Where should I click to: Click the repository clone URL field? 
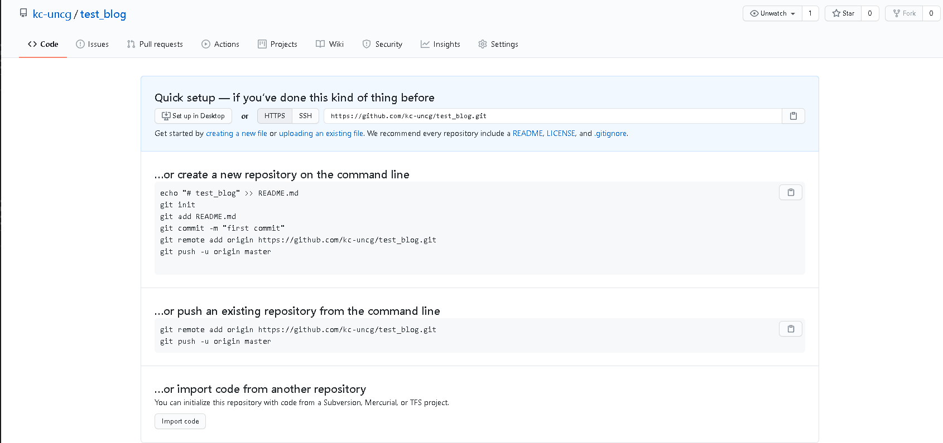tap(553, 116)
